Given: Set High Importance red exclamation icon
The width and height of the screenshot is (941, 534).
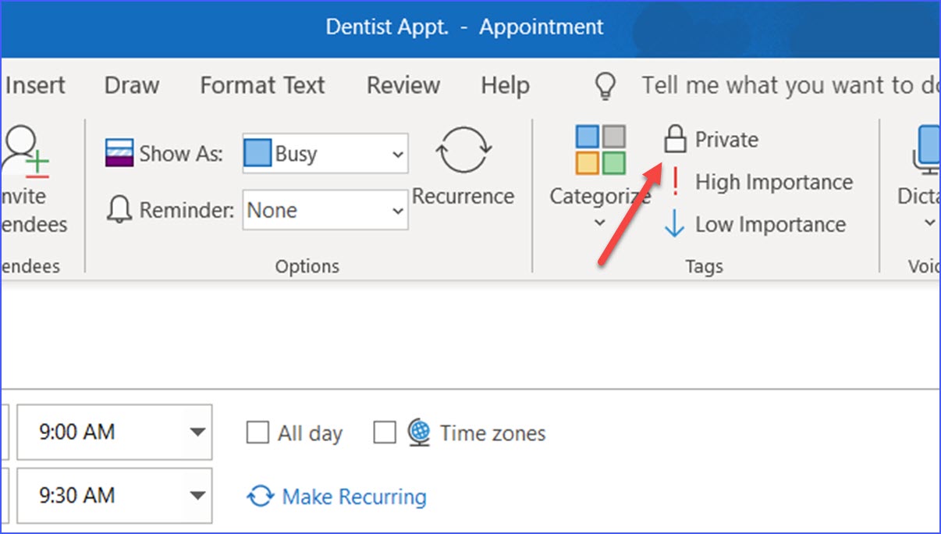Looking at the screenshot, I should point(676,183).
